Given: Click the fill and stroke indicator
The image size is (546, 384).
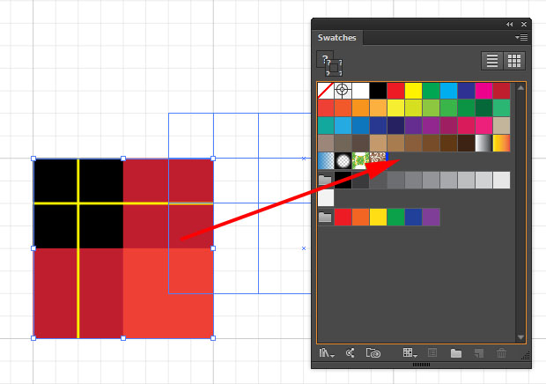Looking at the screenshot, I should pyautogui.click(x=330, y=63).
